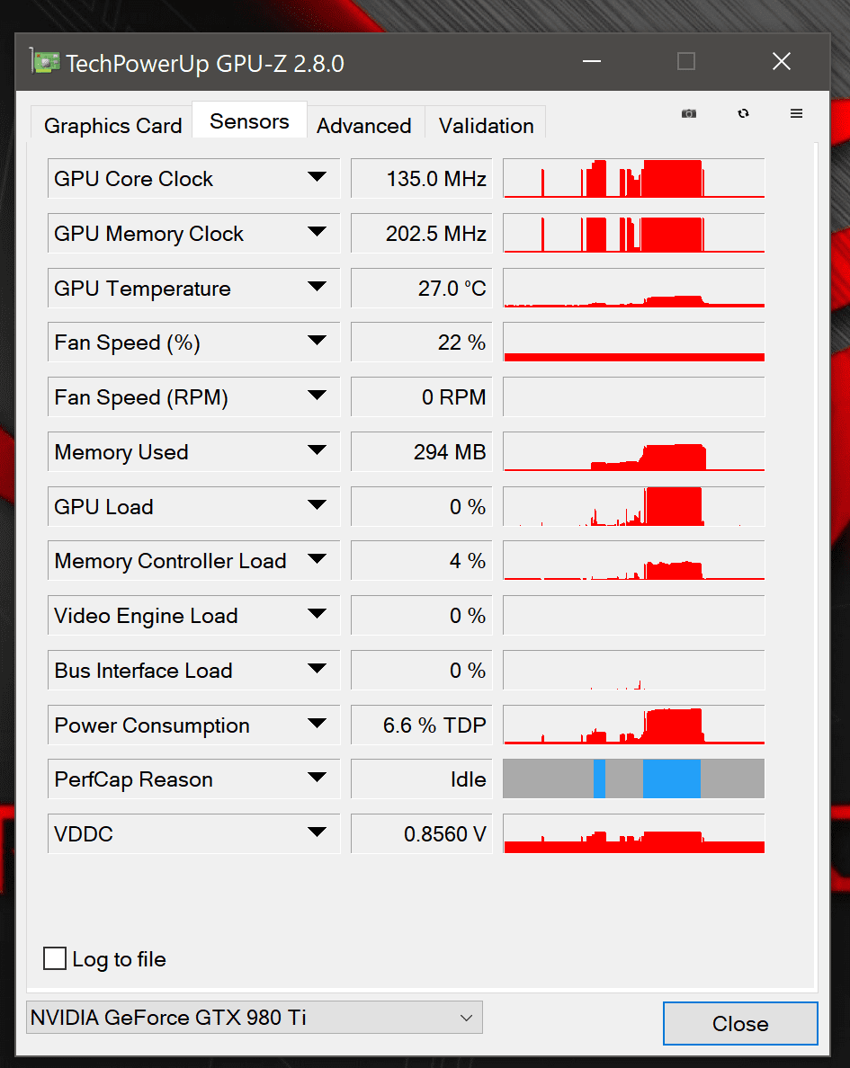Open the GPU Temperature dropdown arrow

coord(317,286)
